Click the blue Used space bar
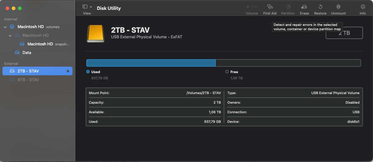The width and height of the screenshot is (373, 162). [x=151, y=63]
